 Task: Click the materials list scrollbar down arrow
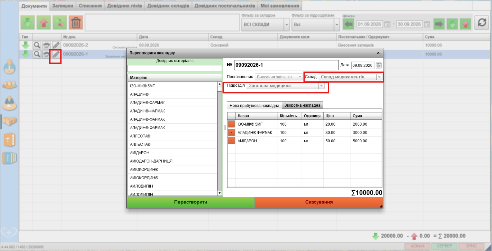tap(220, 193)
